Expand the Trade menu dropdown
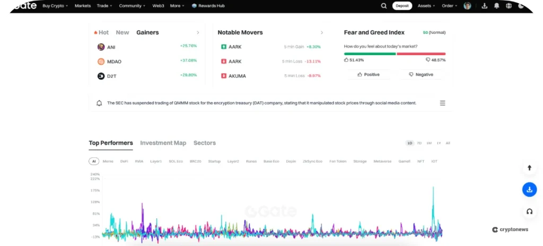The image size is (543, 246). tap(104, 6)
